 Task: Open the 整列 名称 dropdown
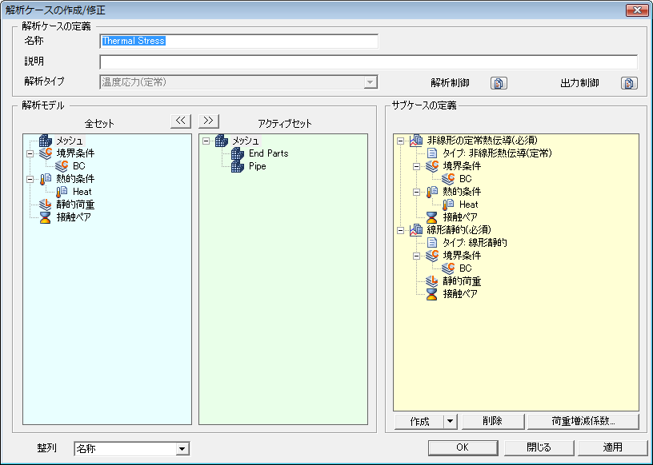[x=182, y=449]
